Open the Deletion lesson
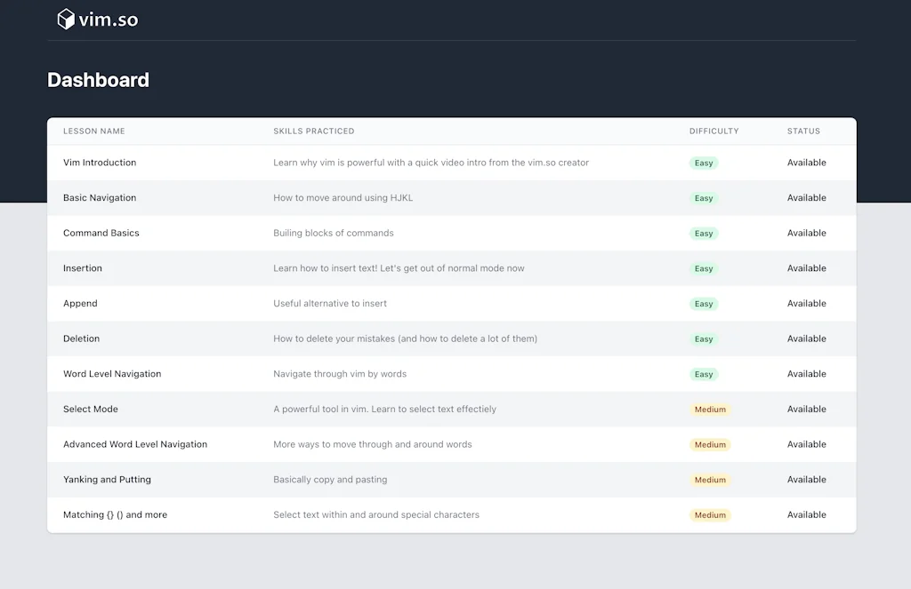911x589 pixels. coord(80,338)
